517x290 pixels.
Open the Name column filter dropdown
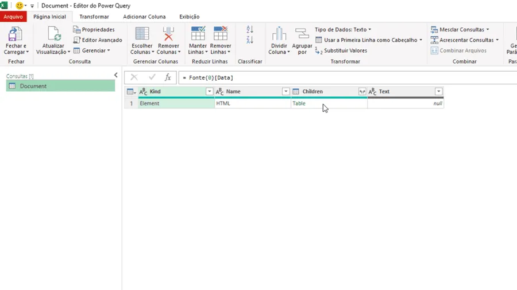click(x=286, y=92)
